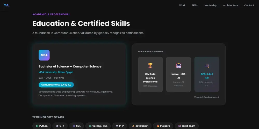Select the SQL technology pill
The image size is (259, 129).
pos(76,126)
